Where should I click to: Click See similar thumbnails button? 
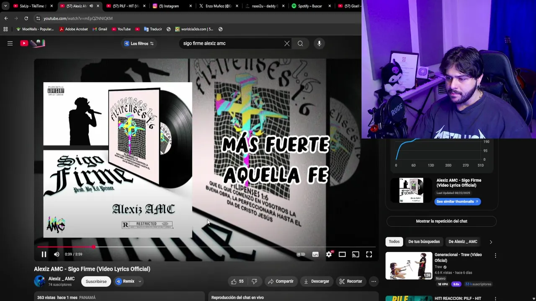[457, 202]
